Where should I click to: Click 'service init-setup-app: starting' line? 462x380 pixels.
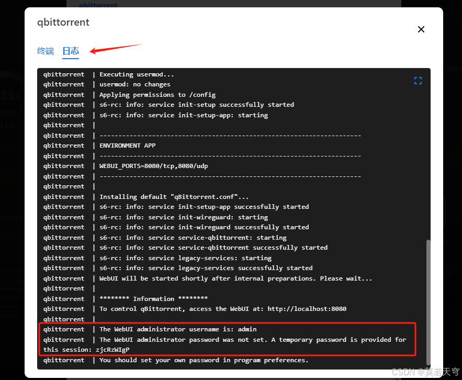[184, 115]
